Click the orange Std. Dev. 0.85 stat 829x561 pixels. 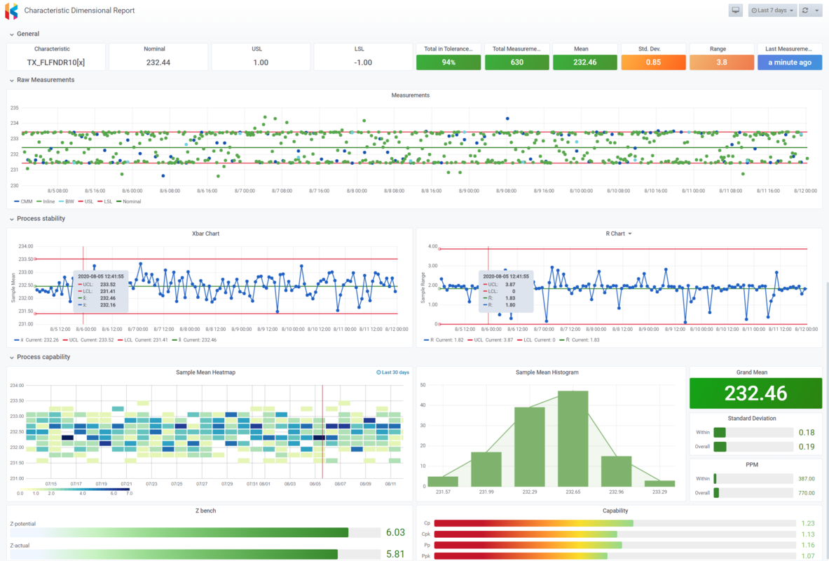pos(653,62)
